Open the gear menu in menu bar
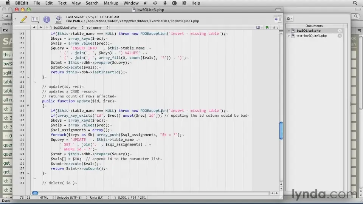The height and width of the screenshot is (204, 363). tap(184, 3)
